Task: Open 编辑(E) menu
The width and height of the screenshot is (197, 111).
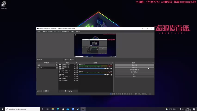Action: tap(45, 31)
